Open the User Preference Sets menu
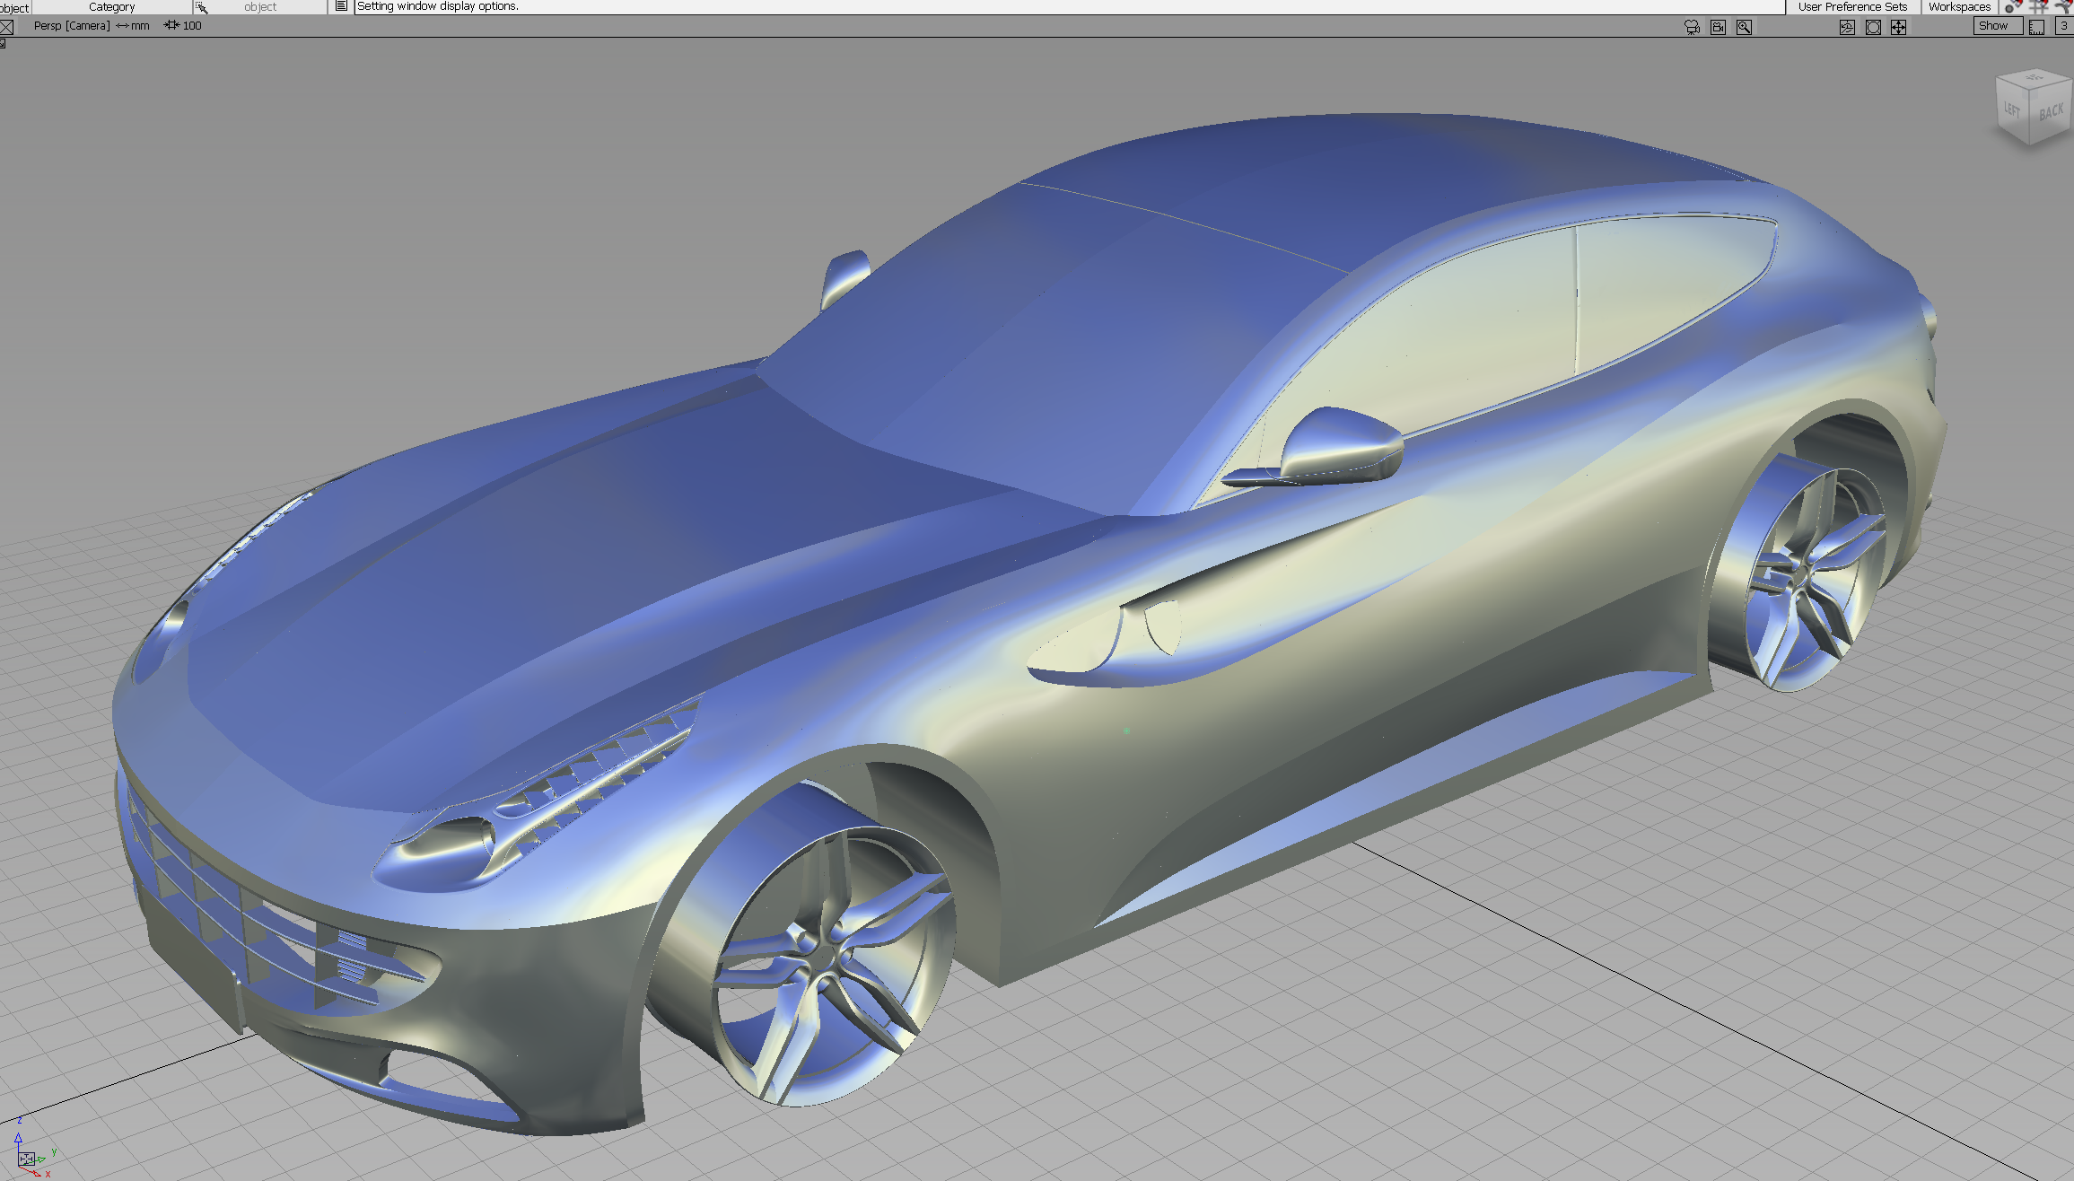Image resolution: width=2074 pixels, height=1181 pixels. point(1851,6)
